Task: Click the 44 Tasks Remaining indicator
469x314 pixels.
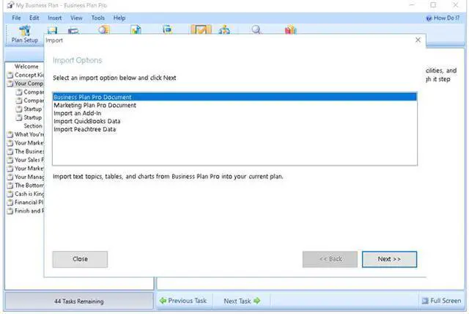Action: click(79, 301)
